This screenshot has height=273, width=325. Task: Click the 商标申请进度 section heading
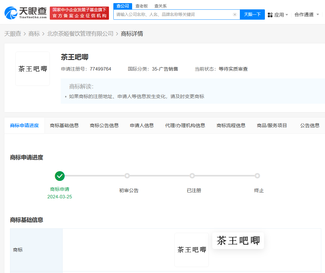[27, 158]
